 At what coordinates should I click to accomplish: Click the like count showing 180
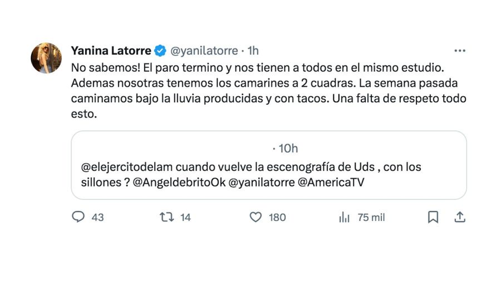277,218
